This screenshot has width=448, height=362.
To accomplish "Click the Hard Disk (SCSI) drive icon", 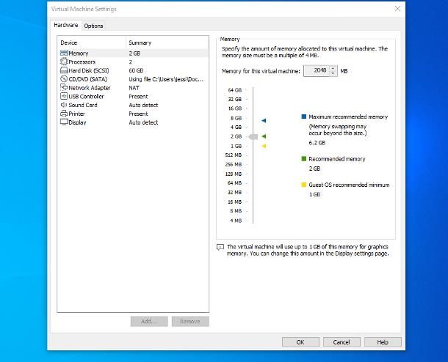I will (x=64, y=70).
